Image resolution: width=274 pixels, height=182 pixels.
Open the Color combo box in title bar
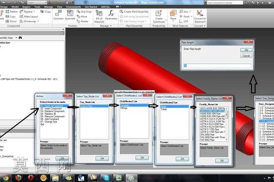pyautogui.click(x=37, y=2)
